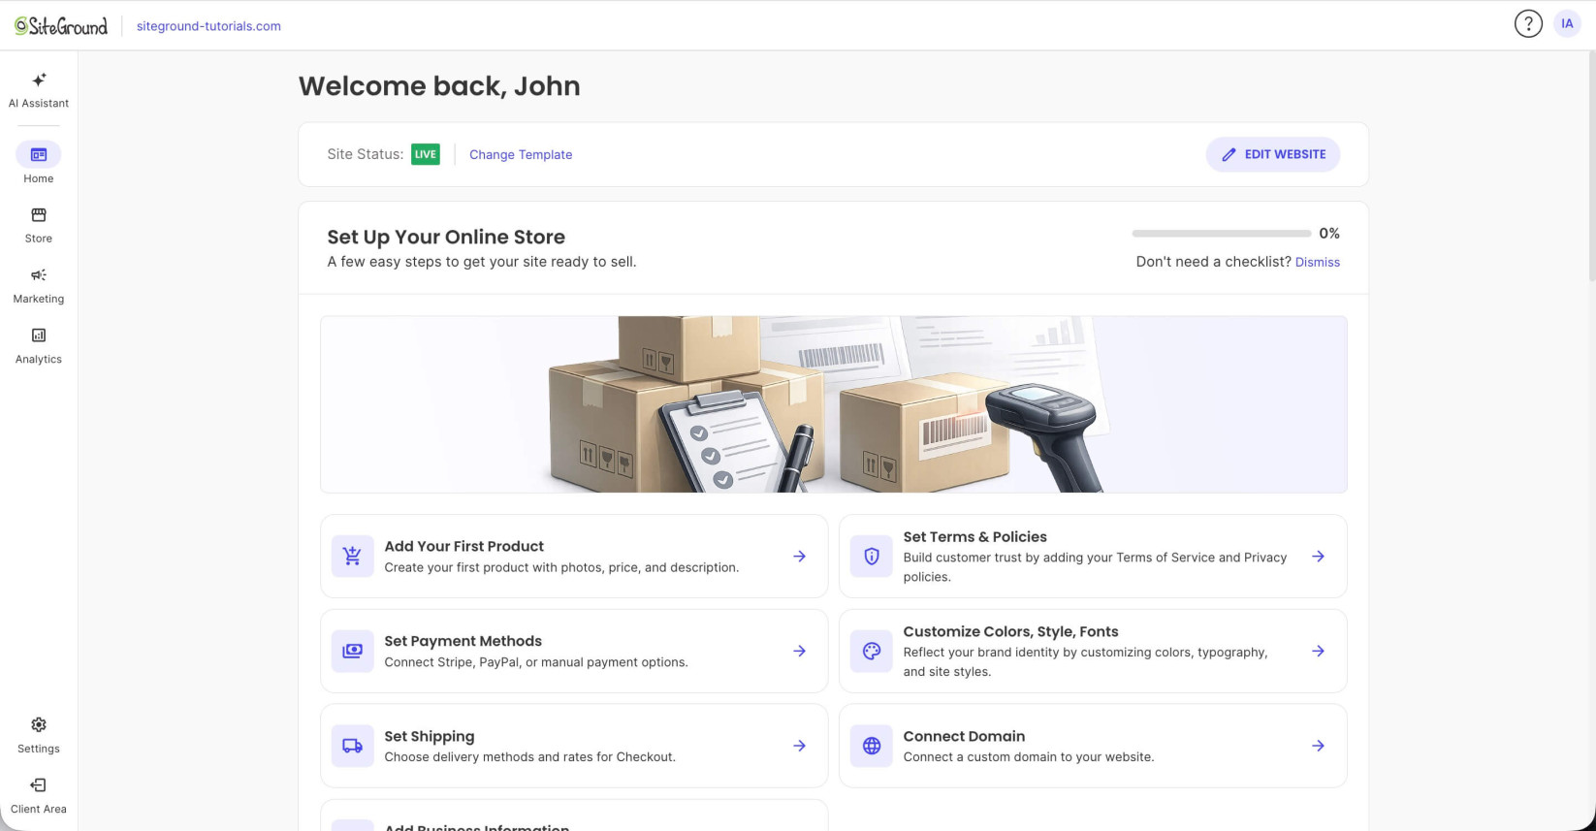This screenshot has height=831, width=1596.
Task: Click the palette icon for Customize Colors
Action: point(872,651)
